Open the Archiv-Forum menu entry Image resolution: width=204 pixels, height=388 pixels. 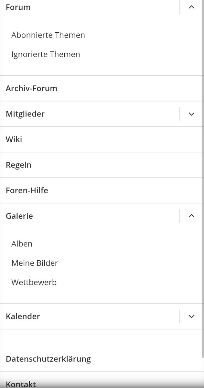(31, 88)
